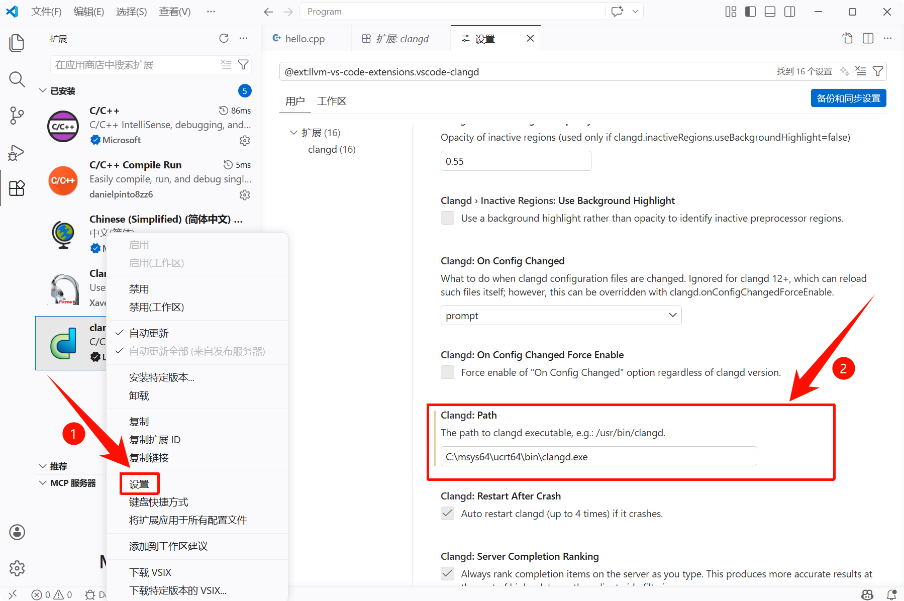Customize layout from the title bar
Image resolution: width=904 pixels, height=601 pixels.
click(731, 12)
